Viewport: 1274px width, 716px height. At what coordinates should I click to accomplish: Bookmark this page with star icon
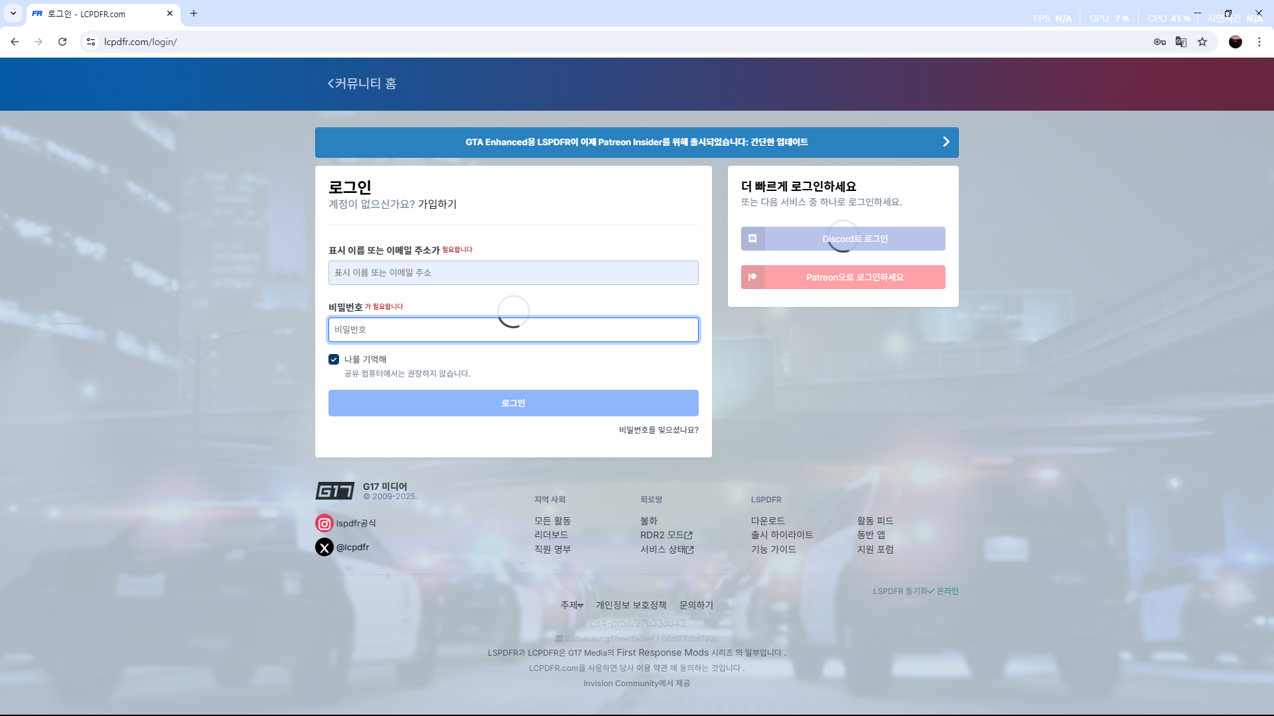tap(1202, 42)
